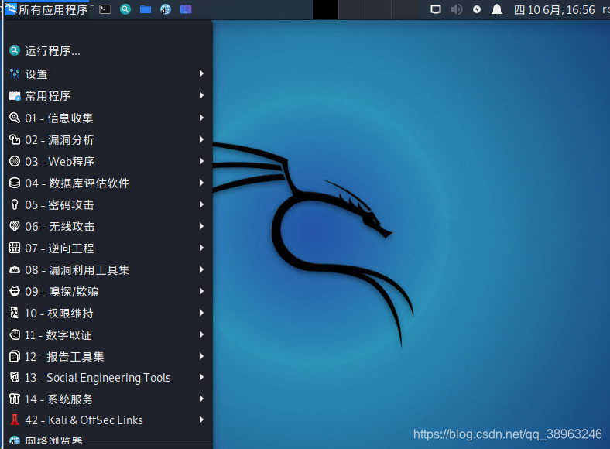Image resolution: width=610 pixels, height=449 pixels.
Task: Click the 漏洞利用工具集 icon
Action: pos(15,269)
